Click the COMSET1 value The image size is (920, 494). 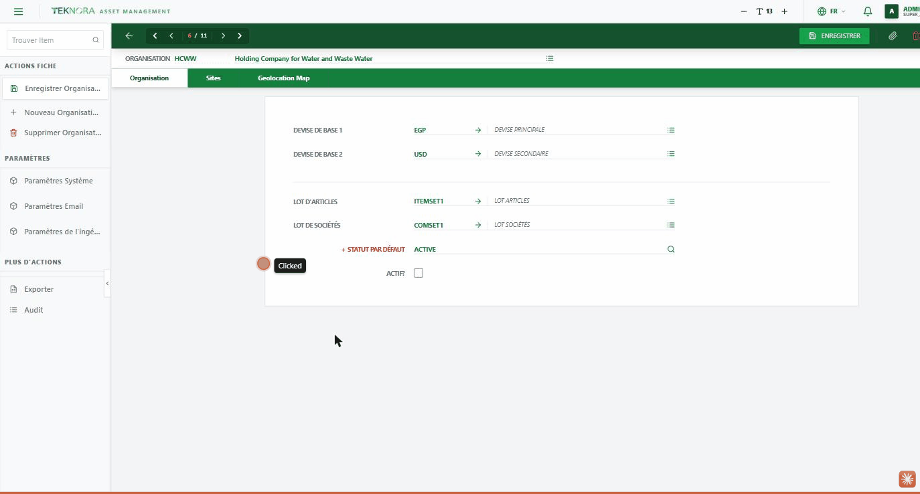click(x=429, y=225)
